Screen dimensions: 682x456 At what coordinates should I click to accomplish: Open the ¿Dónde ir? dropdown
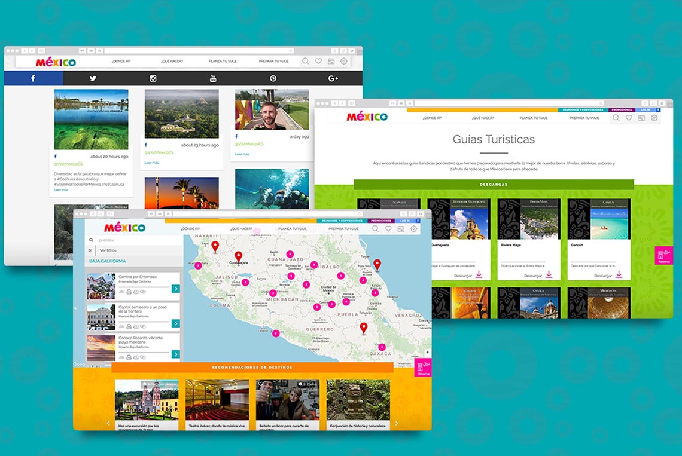click(191, 229)
